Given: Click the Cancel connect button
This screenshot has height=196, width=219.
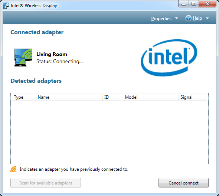Looking at the screenshot, I should pyautogui.click(x=183, y=183).
